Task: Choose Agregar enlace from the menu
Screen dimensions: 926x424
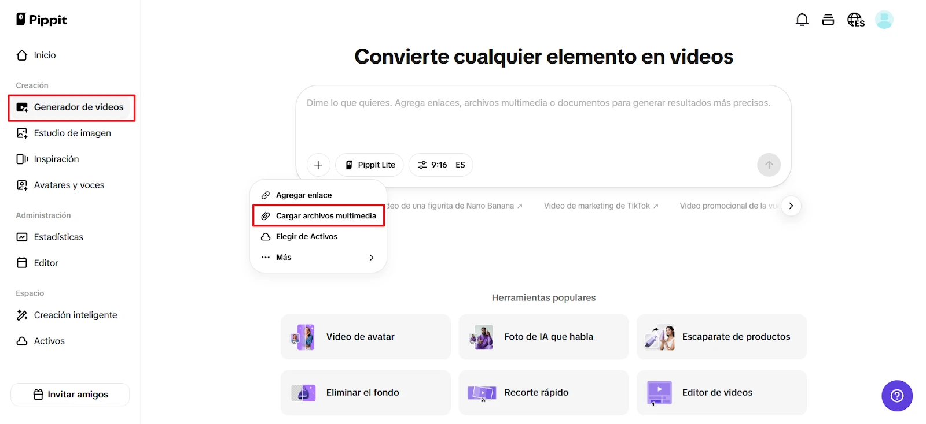Action: coord(304,195)
